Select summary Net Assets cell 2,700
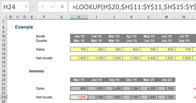The image size is (196, 103). pyautogui.click(x=167, y=97)
